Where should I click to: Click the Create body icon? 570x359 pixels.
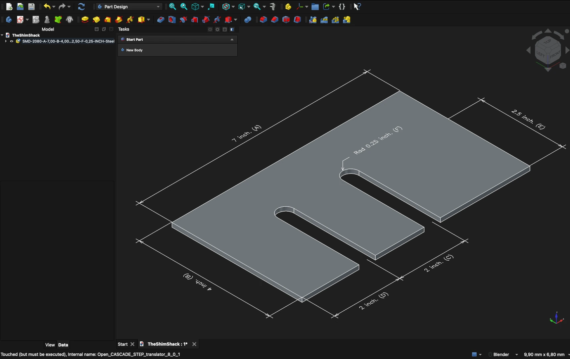click(9, 20)
